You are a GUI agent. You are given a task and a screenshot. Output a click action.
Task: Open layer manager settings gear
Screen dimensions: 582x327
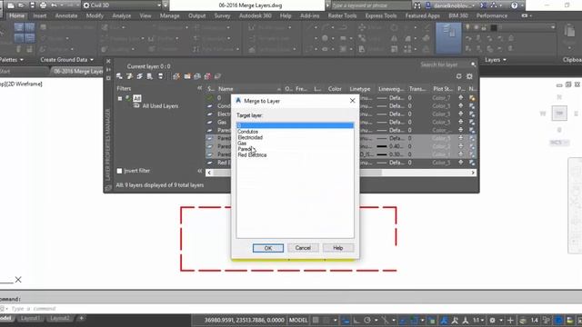469,76
